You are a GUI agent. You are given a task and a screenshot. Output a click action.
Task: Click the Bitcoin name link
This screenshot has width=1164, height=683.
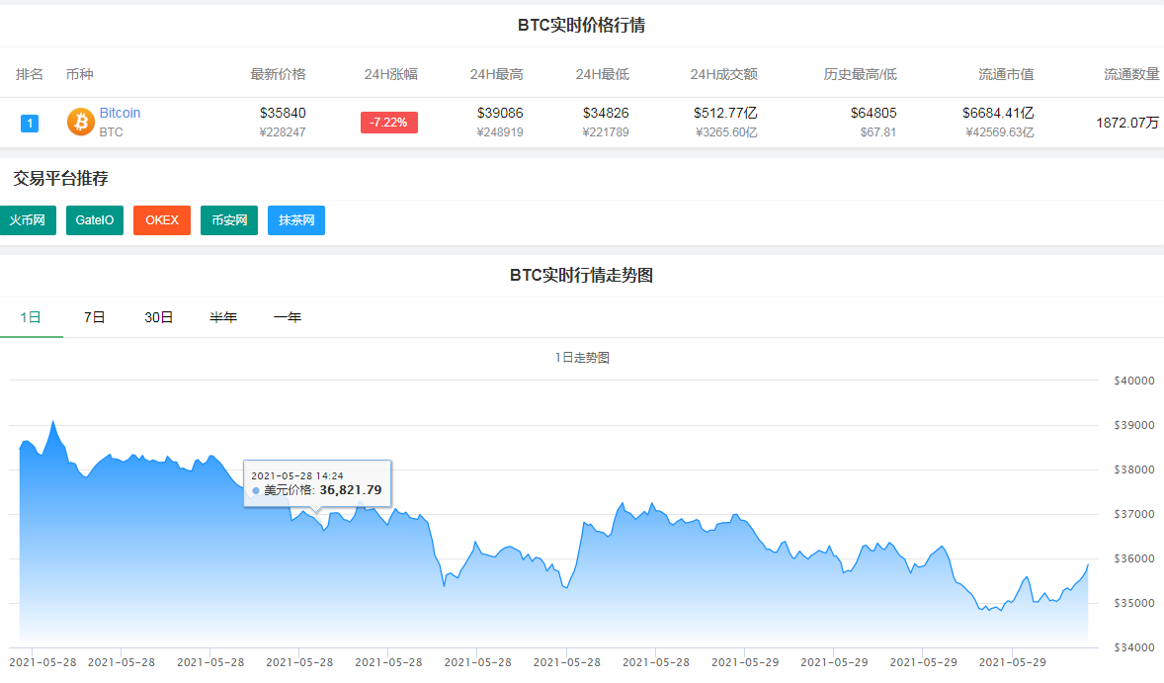tap(120, 112)
